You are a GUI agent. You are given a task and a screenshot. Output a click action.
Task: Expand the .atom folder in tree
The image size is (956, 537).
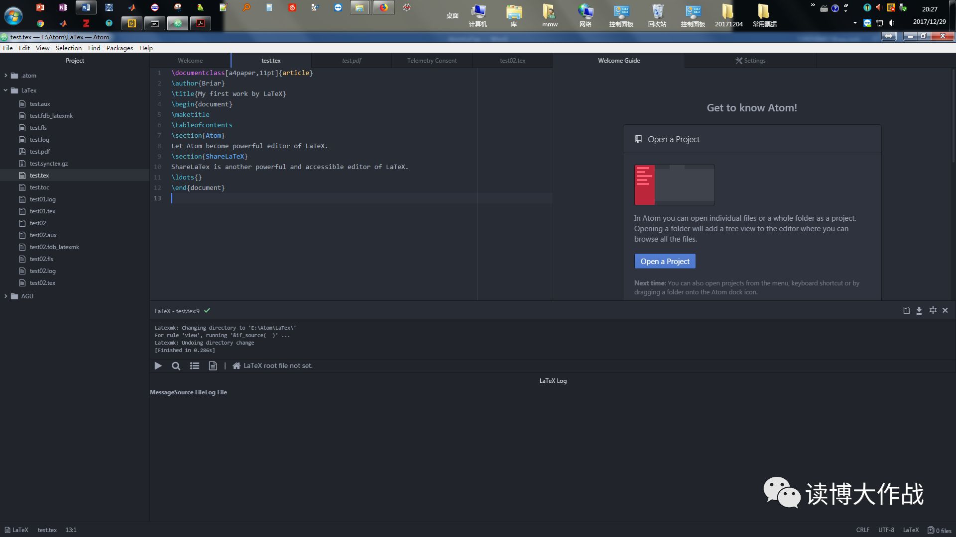6,76
